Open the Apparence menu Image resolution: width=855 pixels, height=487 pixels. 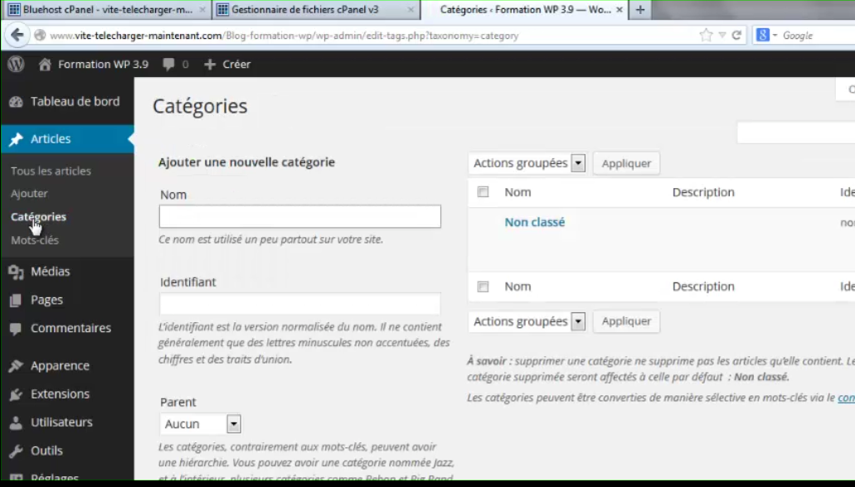60,365
